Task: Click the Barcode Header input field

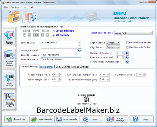Action: pos(61,55)
